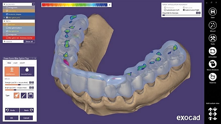The width and height of the screenshot is (221, 124).
Task: Decrease brush size with left arrow
Action: [x=30, y=88]
